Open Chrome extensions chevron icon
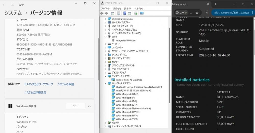 [x=207, y=12]
